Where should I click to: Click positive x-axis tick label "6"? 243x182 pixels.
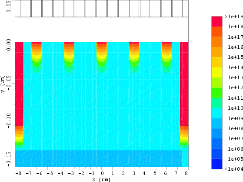(165, 173)
